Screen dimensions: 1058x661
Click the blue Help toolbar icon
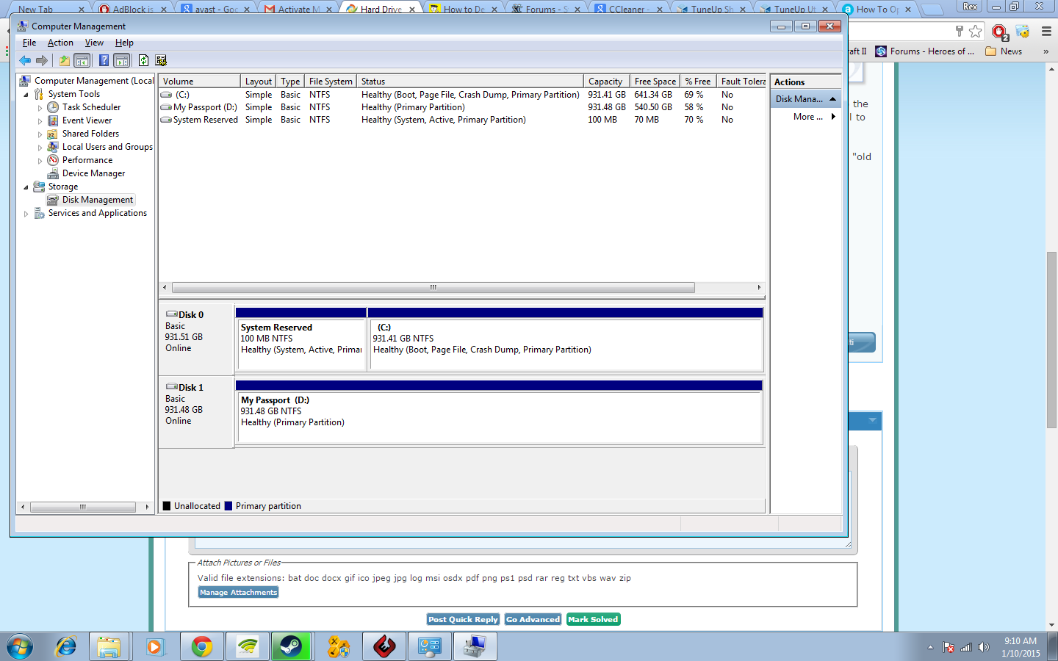coord(104,60)
